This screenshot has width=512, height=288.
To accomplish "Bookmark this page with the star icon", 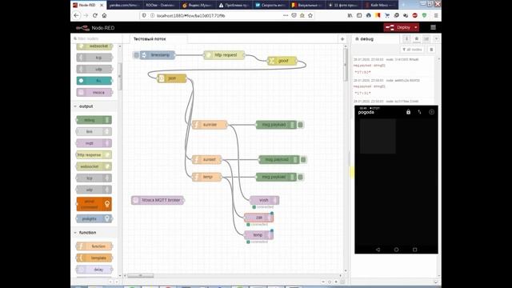I will click(310, 15).
